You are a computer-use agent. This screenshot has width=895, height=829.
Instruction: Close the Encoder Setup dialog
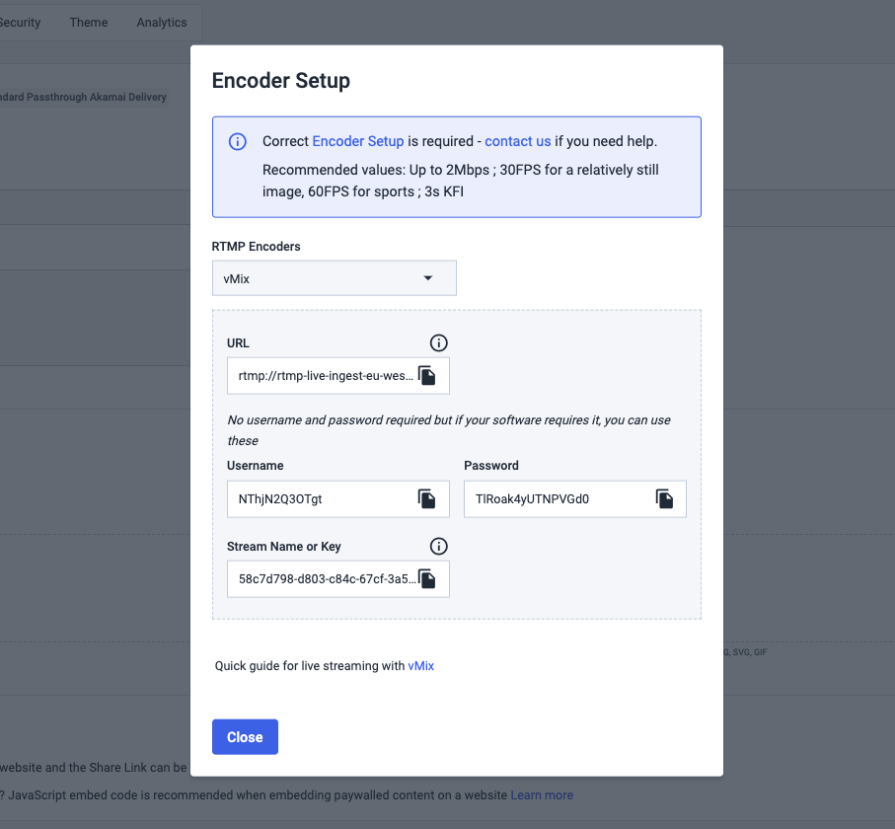pyautogui.click(x=245, y=737)
